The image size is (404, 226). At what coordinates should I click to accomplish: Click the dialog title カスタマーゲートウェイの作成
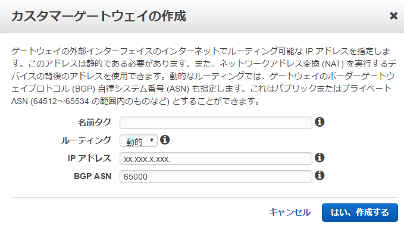(98, 16)
